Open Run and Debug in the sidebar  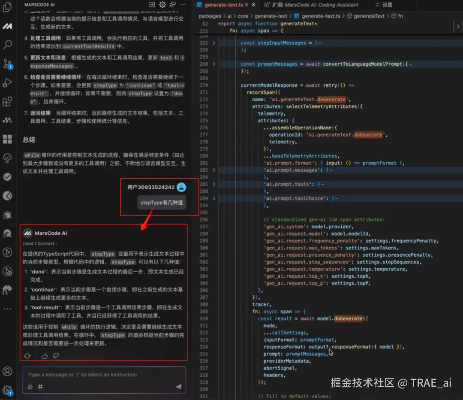pos(6,82)
